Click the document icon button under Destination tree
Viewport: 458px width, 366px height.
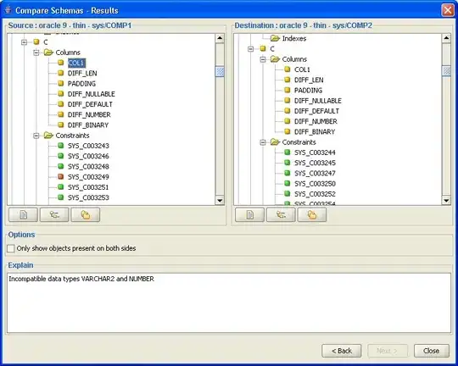tap(249, 215)
